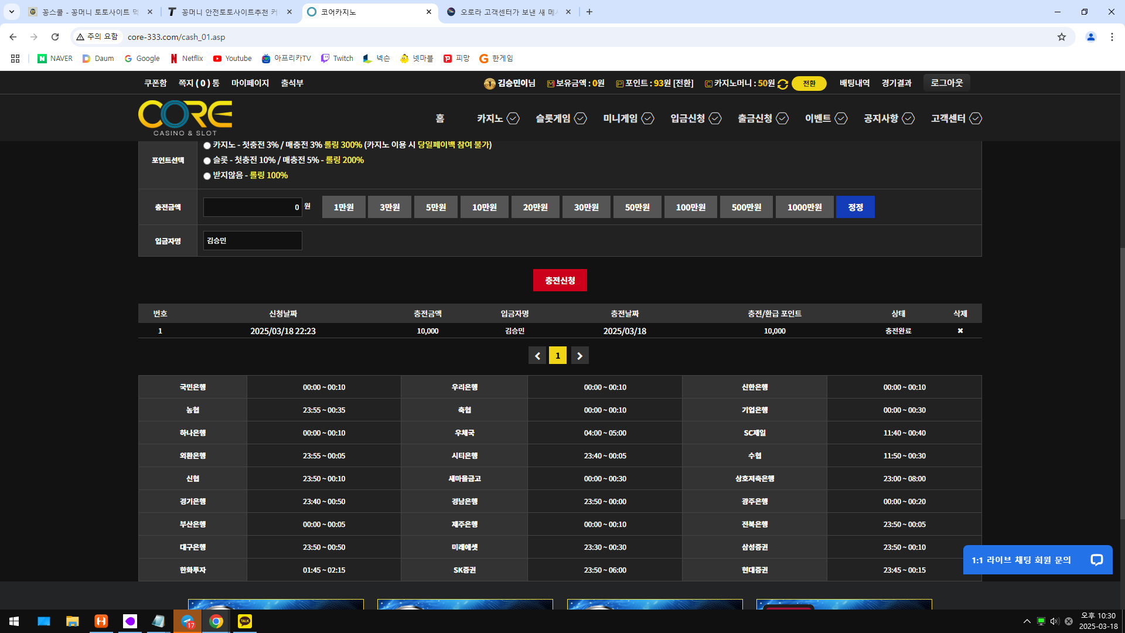
Task: Select the 받지않음 롤링 100% radio option
Action: 207,176
